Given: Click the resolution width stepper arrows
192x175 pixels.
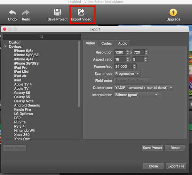Looking at the screenshot, I should pyautogui.click(x=128, y=52).
